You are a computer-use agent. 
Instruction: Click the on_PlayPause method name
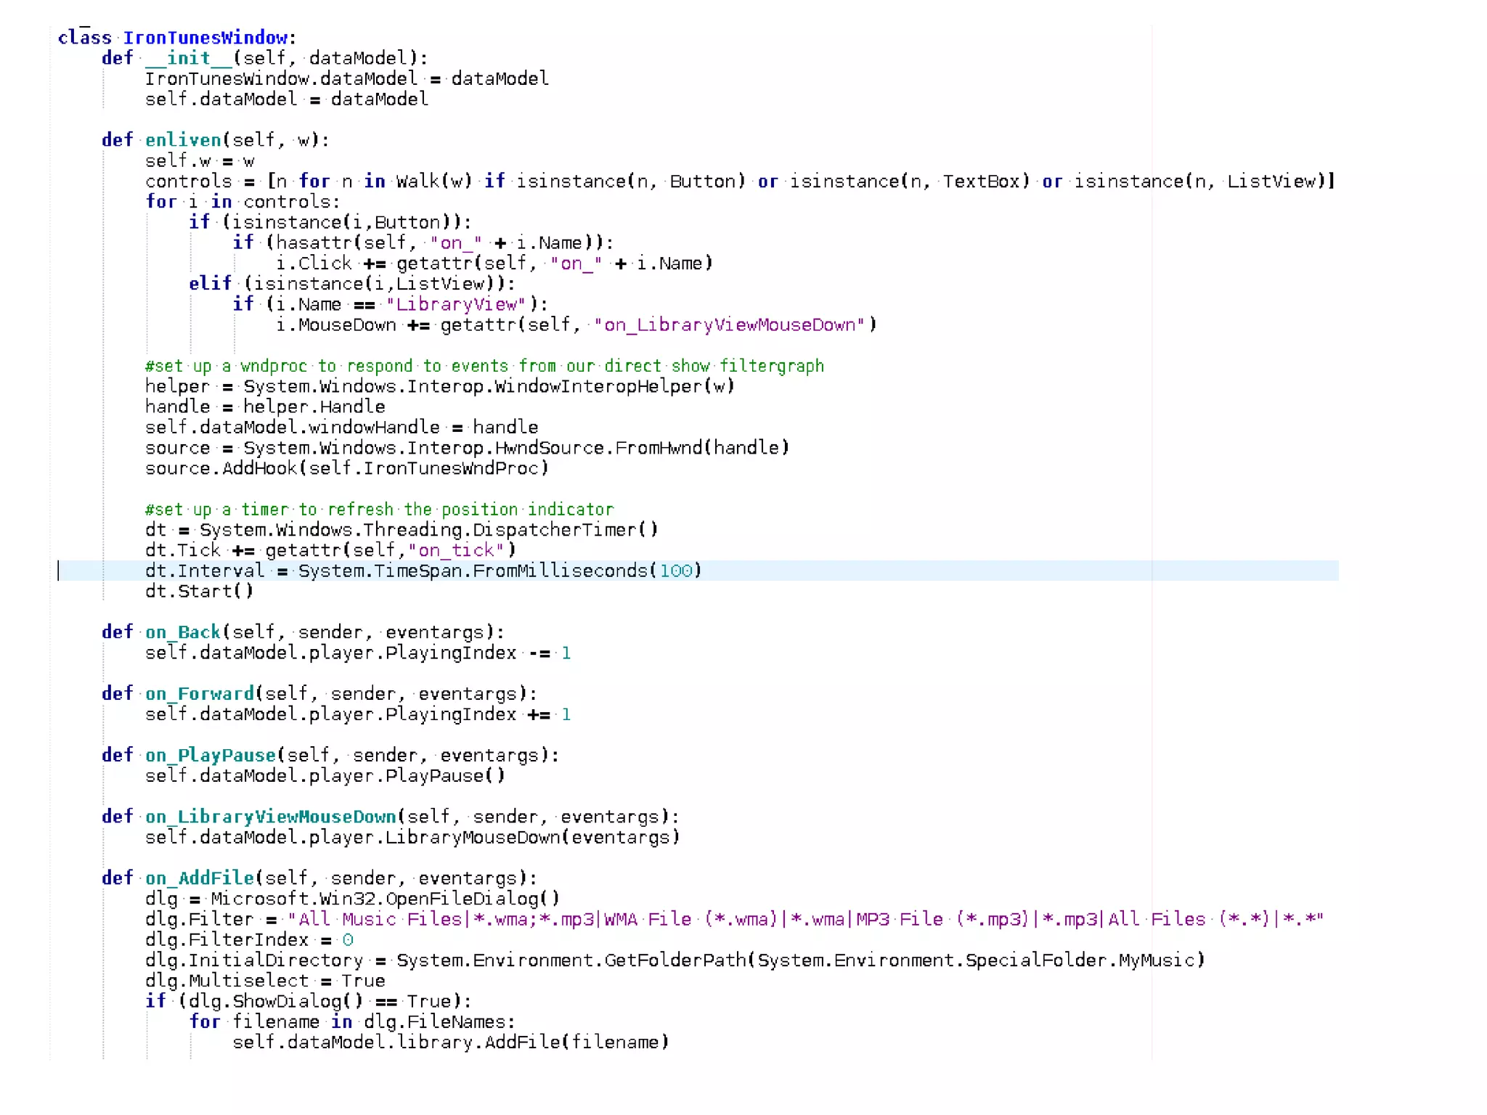pos(211,756)
